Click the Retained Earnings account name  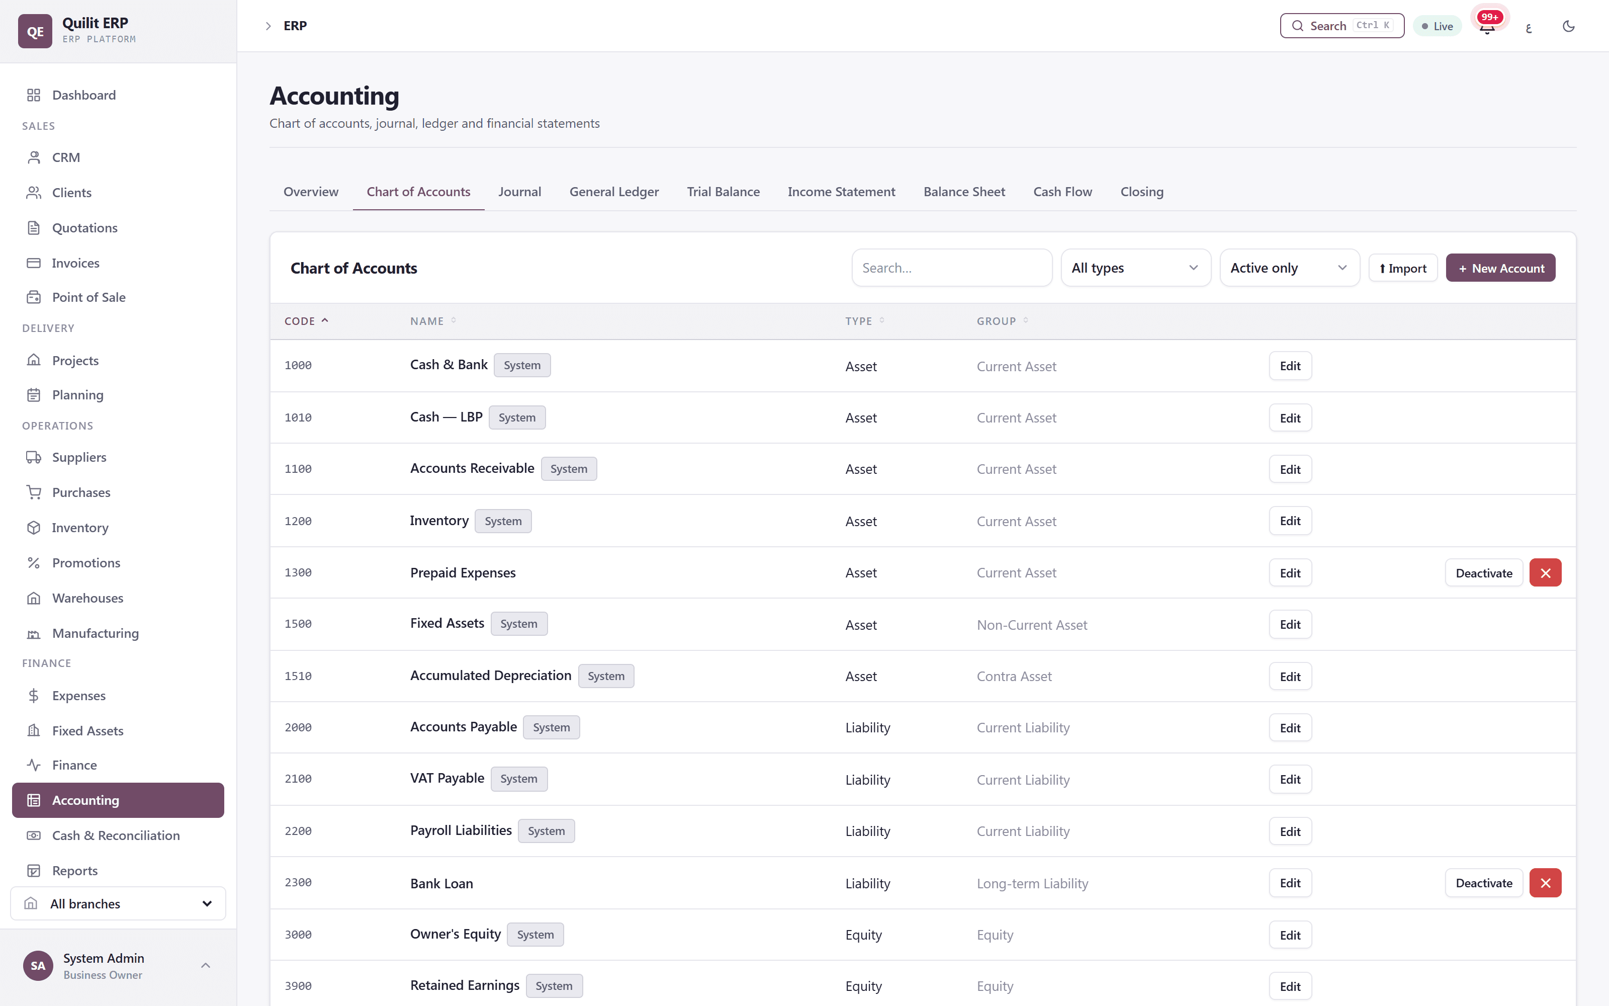[x=465, y=985]
